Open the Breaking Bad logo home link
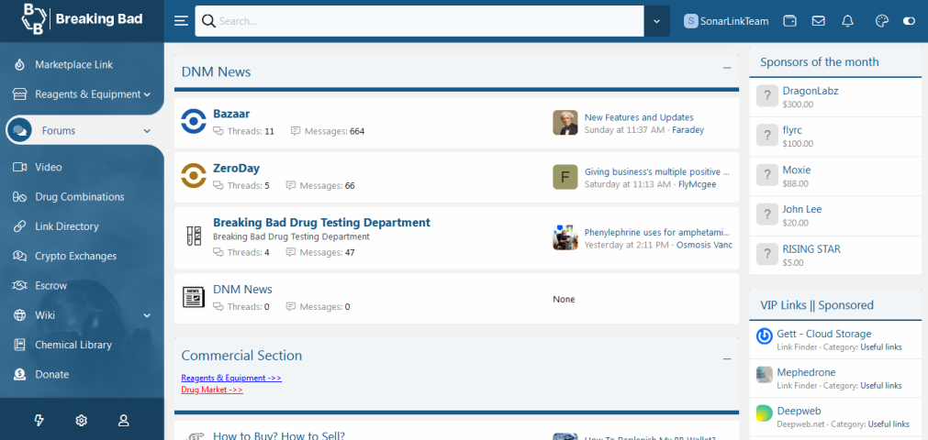The width and height of the screenshot is (928, 440). click(x=82, y=19)
